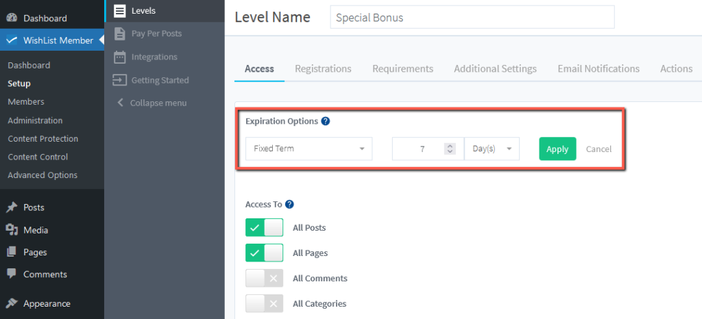Disable the All Posts toggle

[x=264, y=227]
